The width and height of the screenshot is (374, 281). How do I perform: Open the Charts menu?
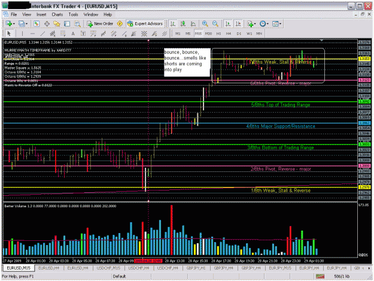click(x=57, y=14)
